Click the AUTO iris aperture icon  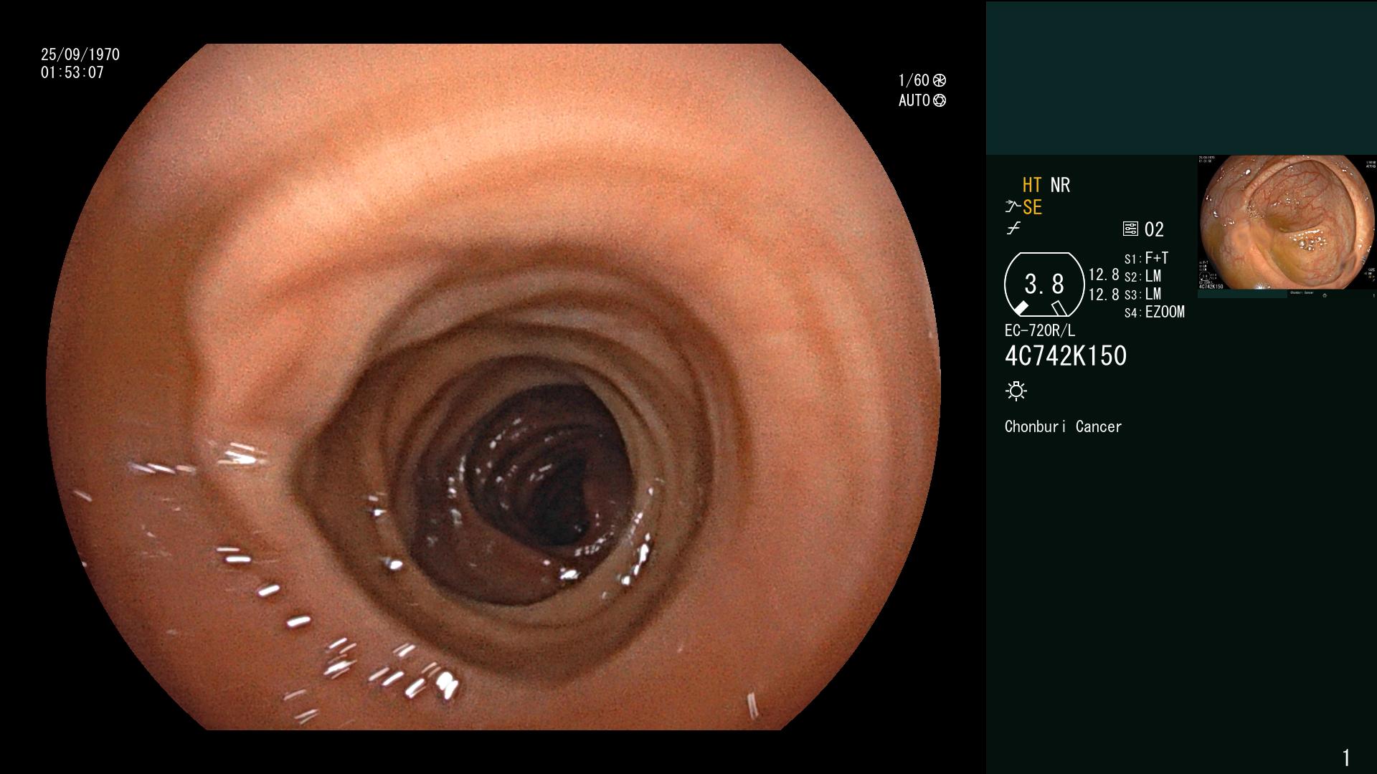pyautogui.click(x=940, y=100)
